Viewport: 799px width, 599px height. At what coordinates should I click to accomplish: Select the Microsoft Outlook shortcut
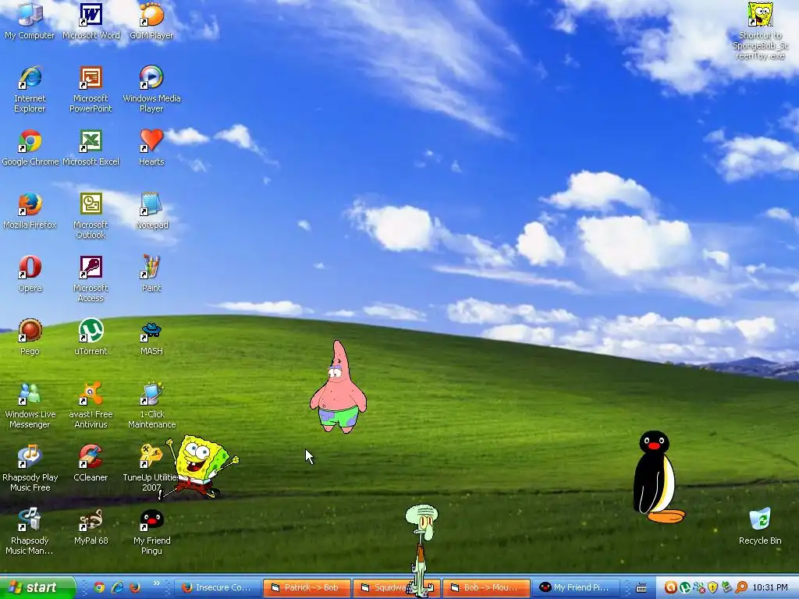point(91,215)
